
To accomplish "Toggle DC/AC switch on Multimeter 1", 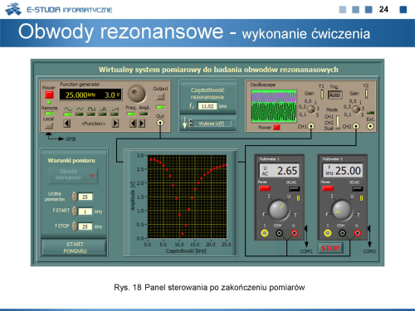I will [x=294, y=189].
